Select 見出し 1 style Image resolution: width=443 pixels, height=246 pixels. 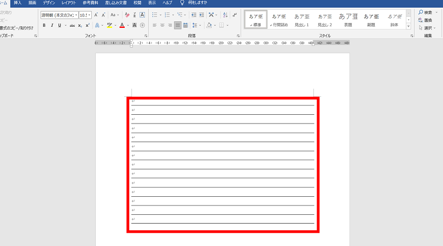(302, 20)
